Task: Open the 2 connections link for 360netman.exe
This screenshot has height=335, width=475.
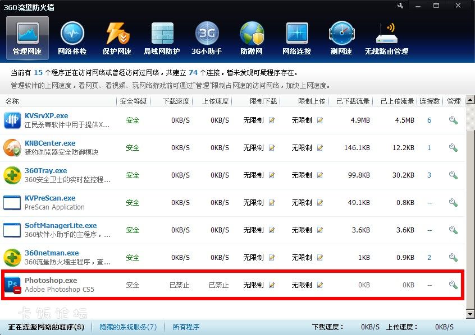Action: tap(430, 258)
